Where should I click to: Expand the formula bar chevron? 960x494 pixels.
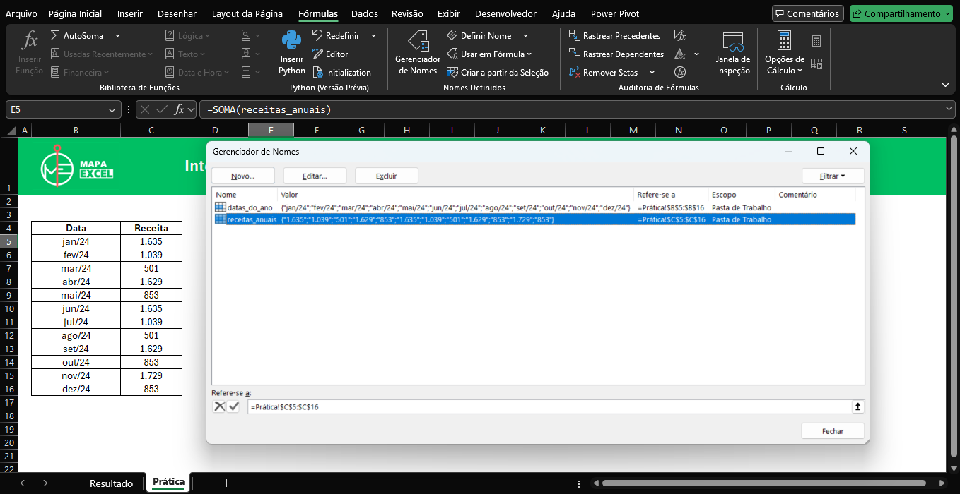(x=949, y=109)
